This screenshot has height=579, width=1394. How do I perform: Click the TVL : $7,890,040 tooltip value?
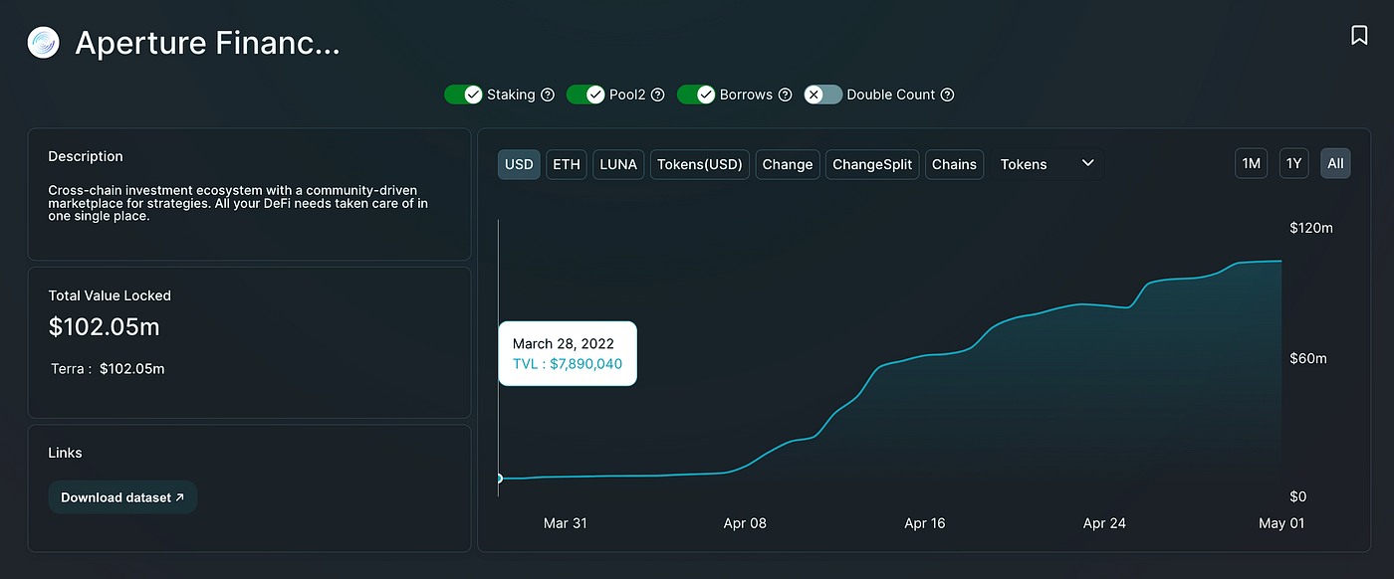click(568, 364)
